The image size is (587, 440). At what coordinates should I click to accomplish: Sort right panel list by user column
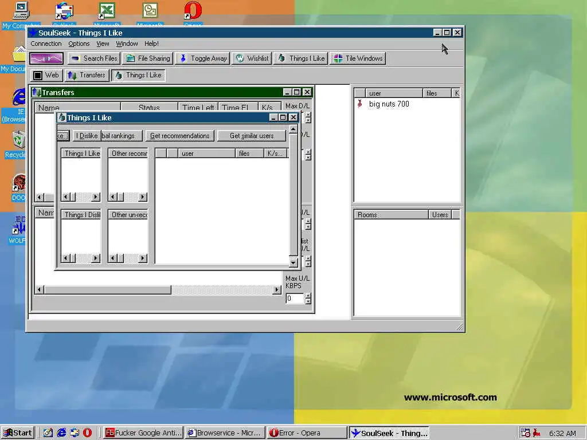coord(394,93)
